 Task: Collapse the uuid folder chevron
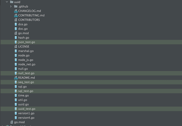[x=7, y=2]
